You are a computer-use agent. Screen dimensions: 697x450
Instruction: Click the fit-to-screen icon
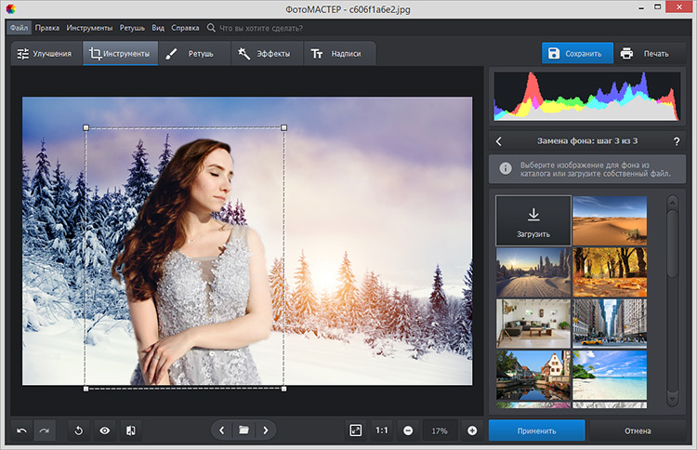tap(355, 430)
